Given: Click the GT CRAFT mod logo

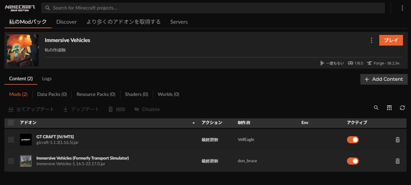Looking at the screenshot, I should tap(26, 140).
